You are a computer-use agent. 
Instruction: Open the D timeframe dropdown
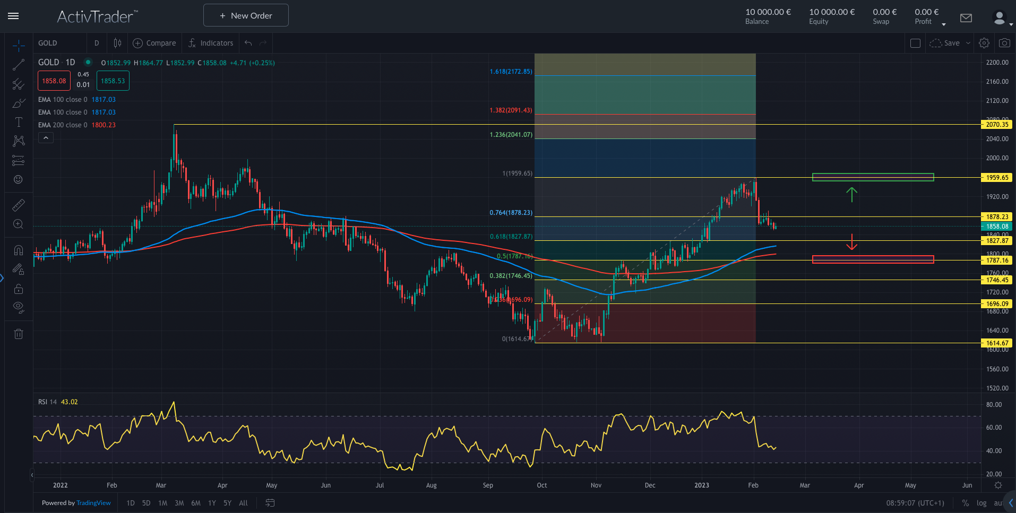tap(97, 43)
